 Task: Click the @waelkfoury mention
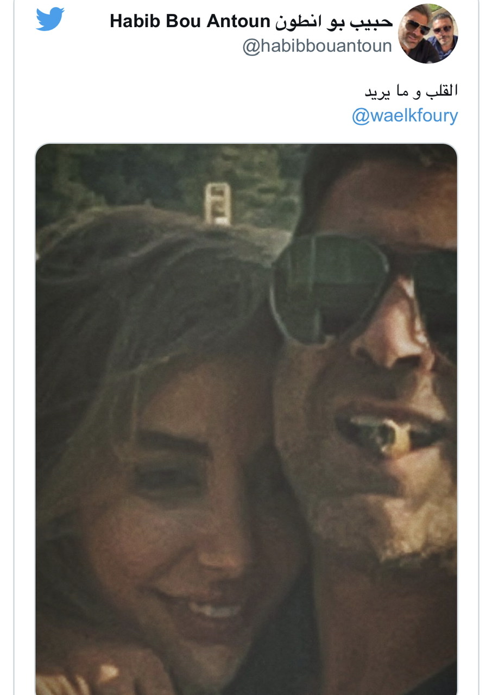pos(405,116)
